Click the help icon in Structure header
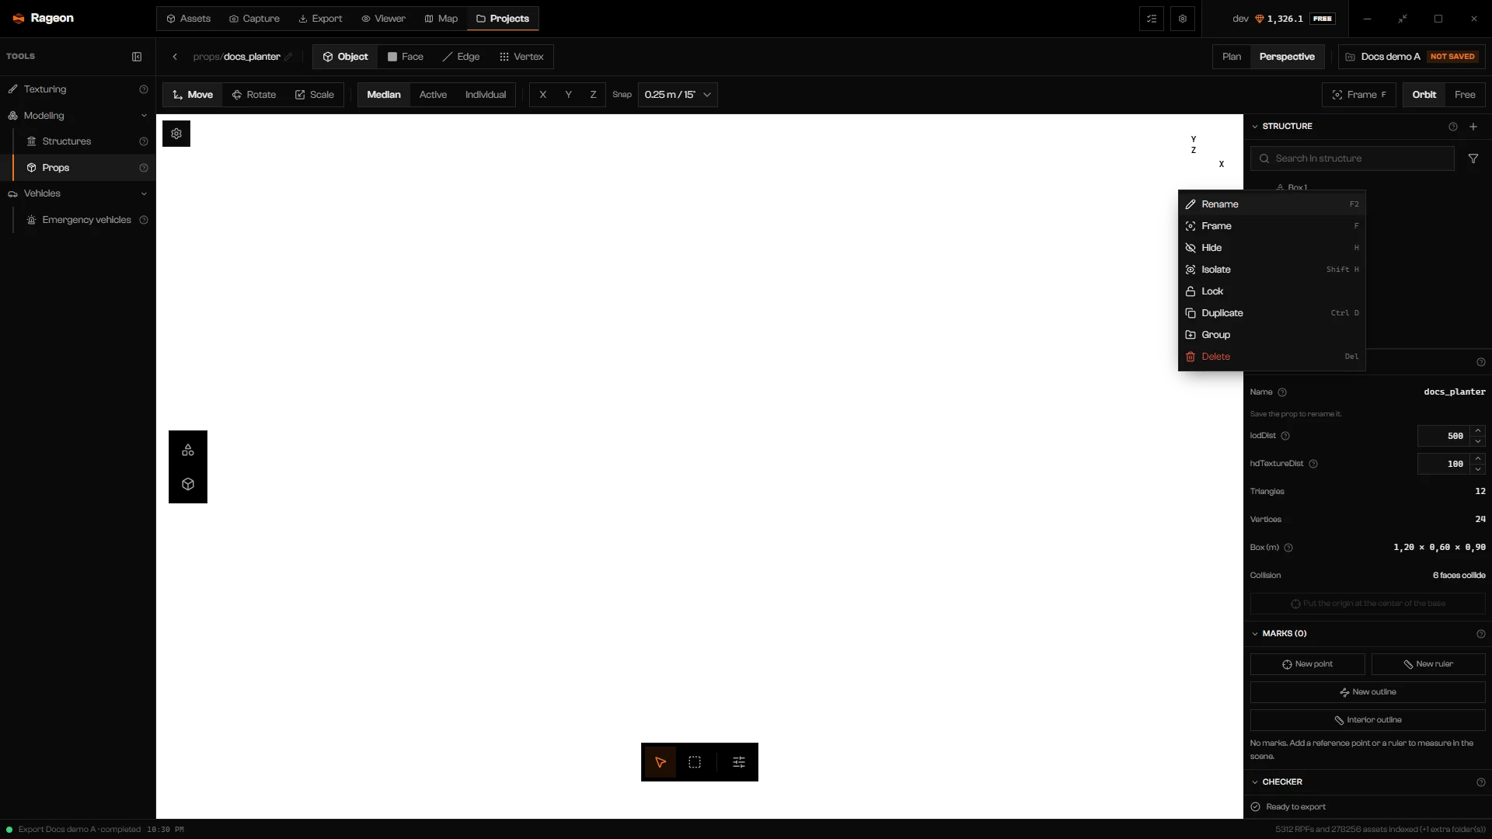The width and height of the screenshot is (1492, 839). click(1453, 127)
